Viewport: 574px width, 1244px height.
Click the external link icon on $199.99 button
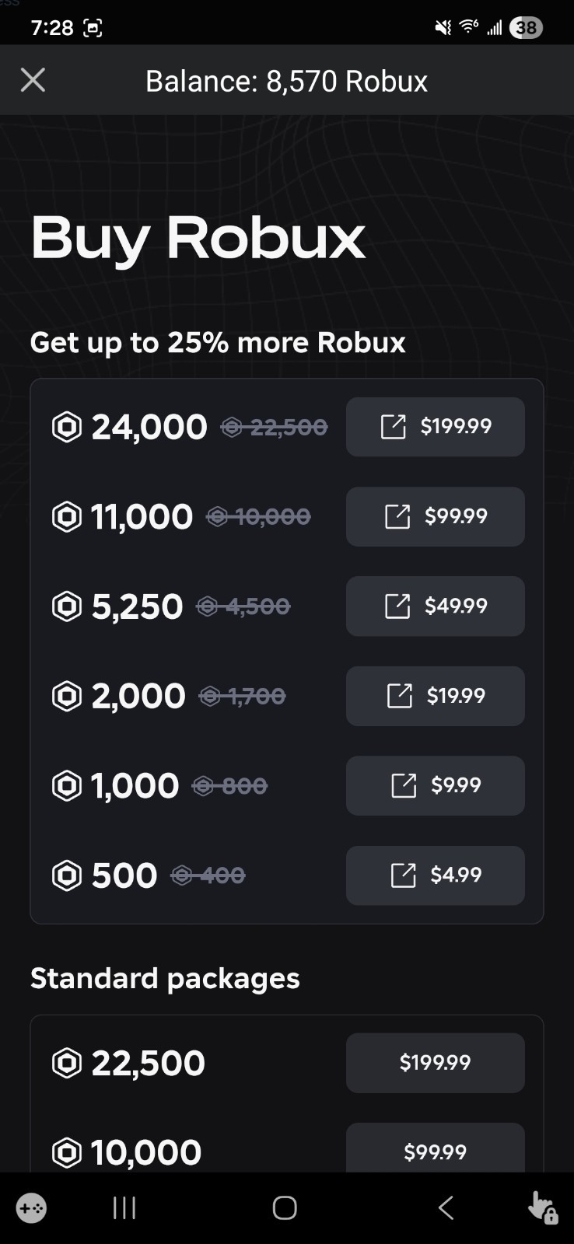click(x=397, y=426)
